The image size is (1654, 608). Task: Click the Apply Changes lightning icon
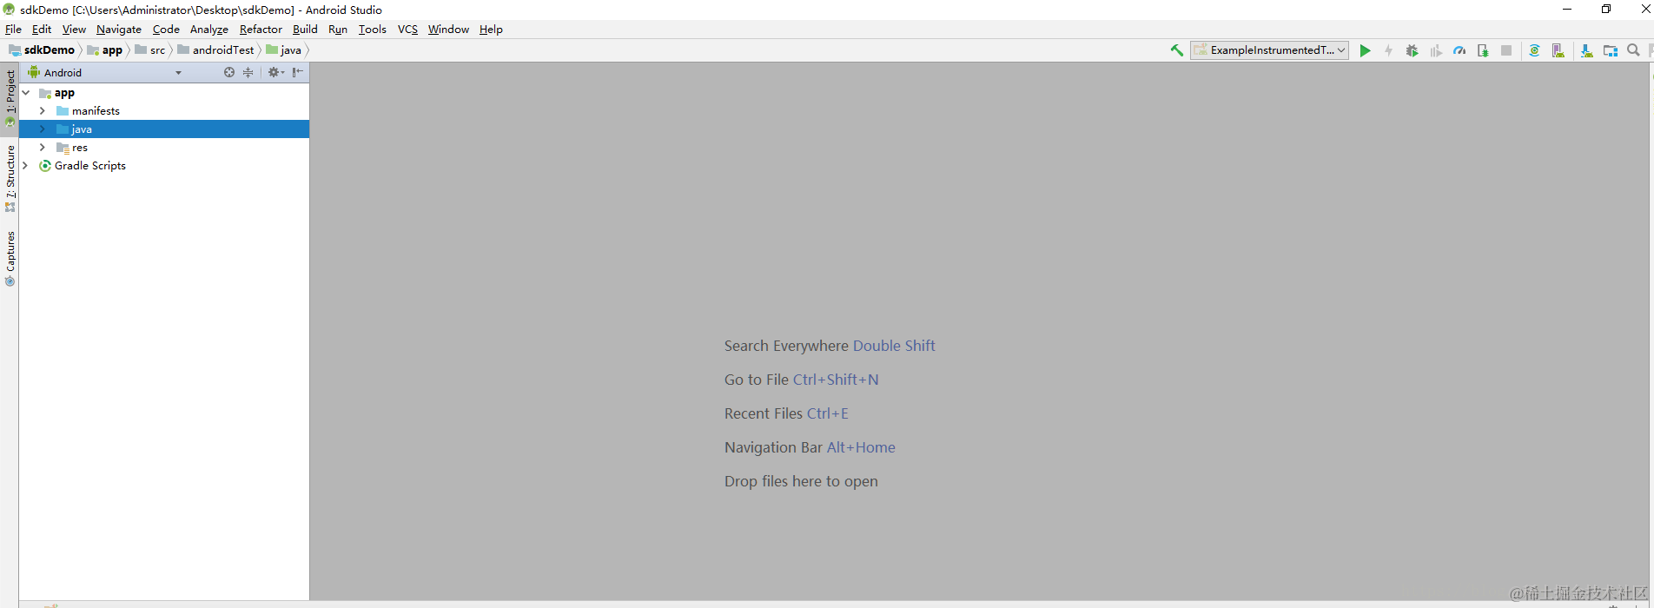click(1388, 50)
